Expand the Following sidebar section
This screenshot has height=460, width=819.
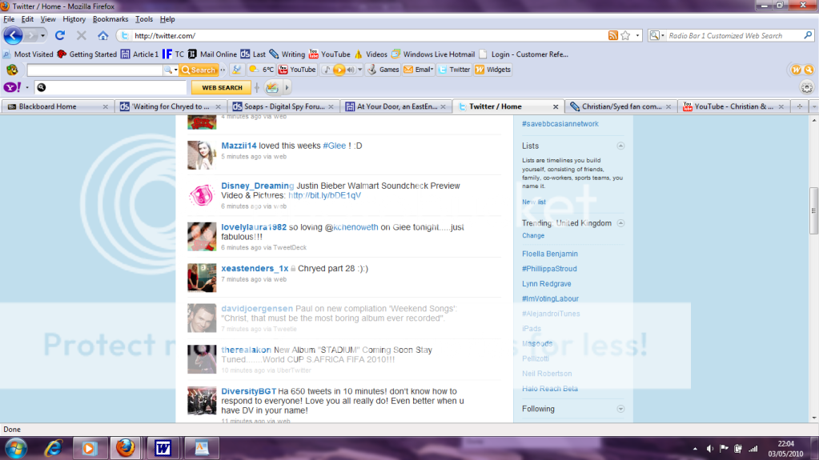coord(620,409)
